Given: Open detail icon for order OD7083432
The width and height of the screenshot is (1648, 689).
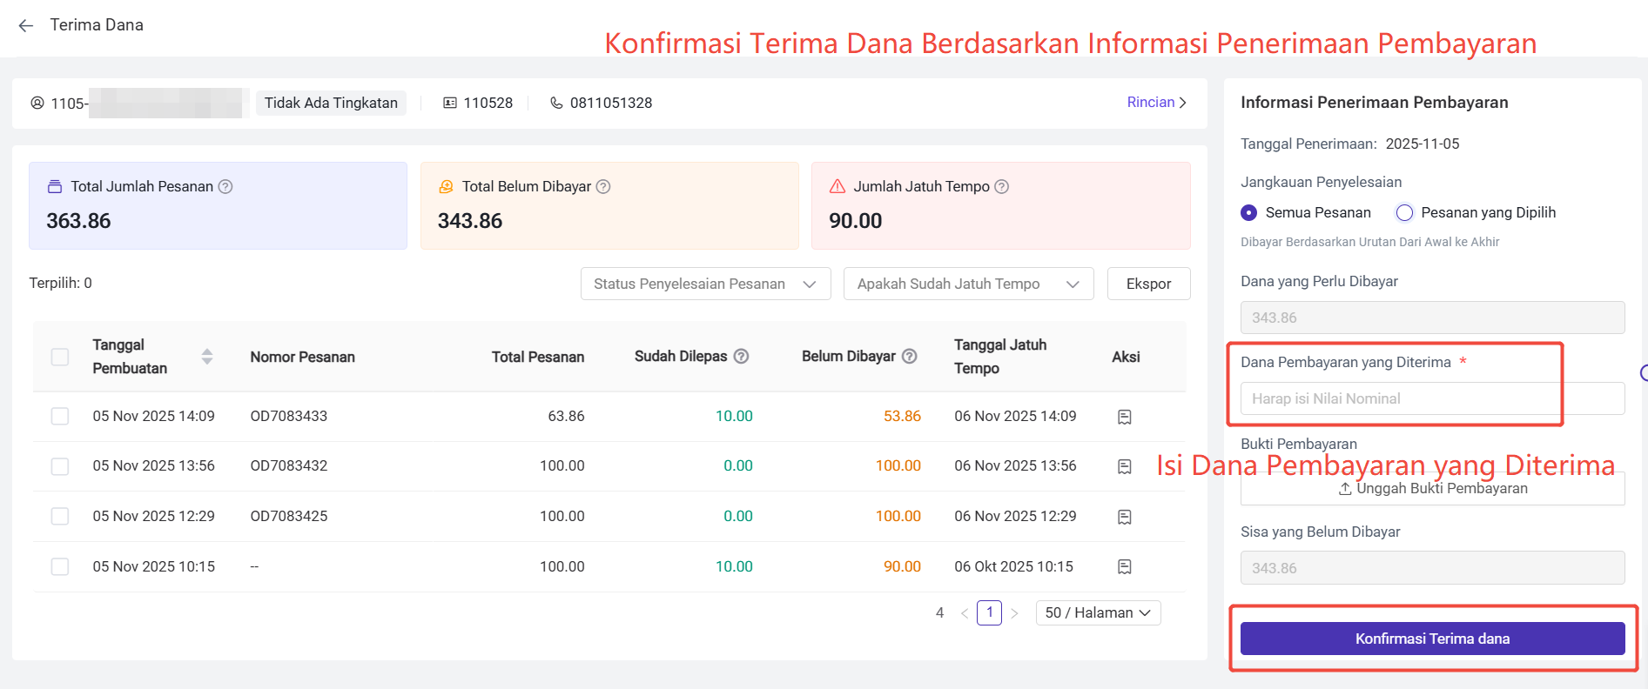Looking at the screenshot, I should (x=1124, y=466).
